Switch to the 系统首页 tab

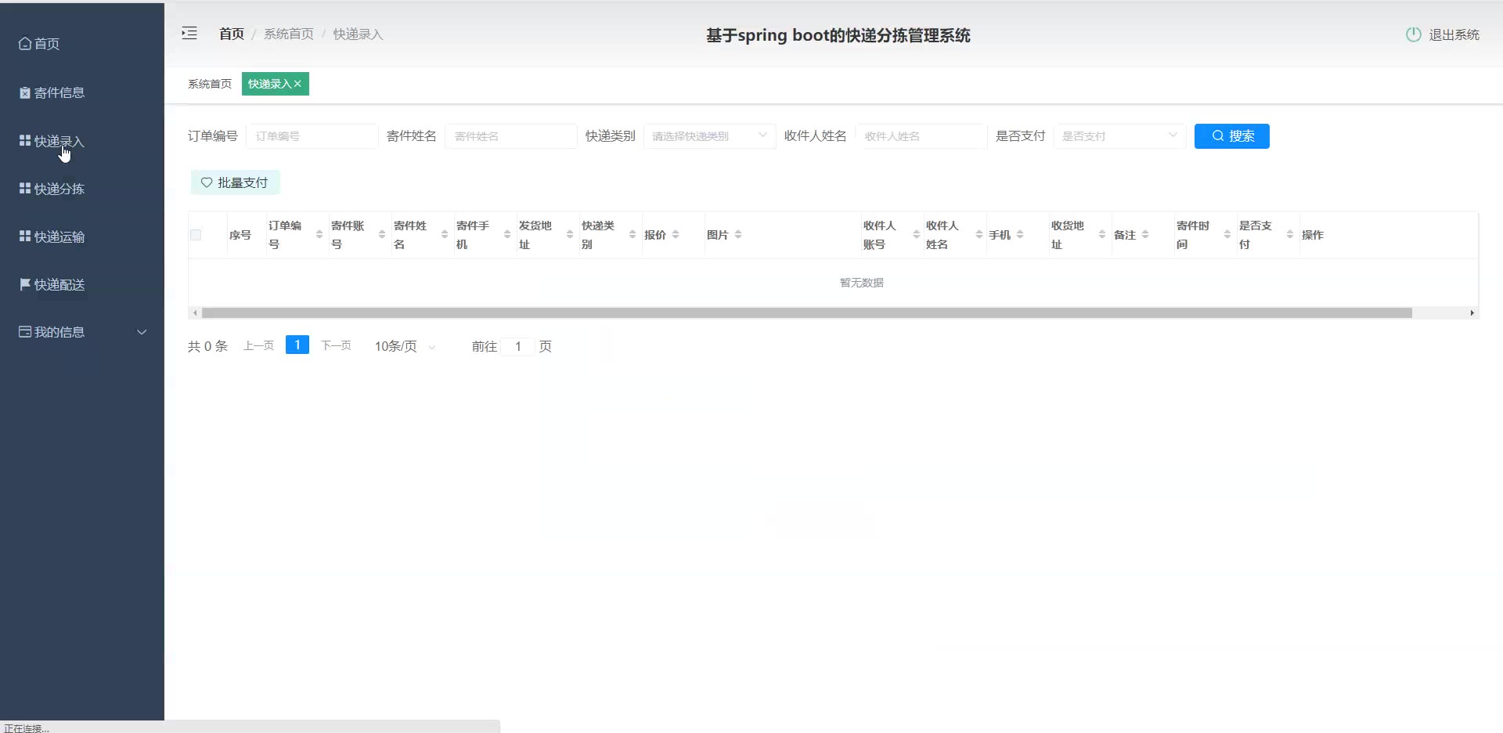point(210,84)
